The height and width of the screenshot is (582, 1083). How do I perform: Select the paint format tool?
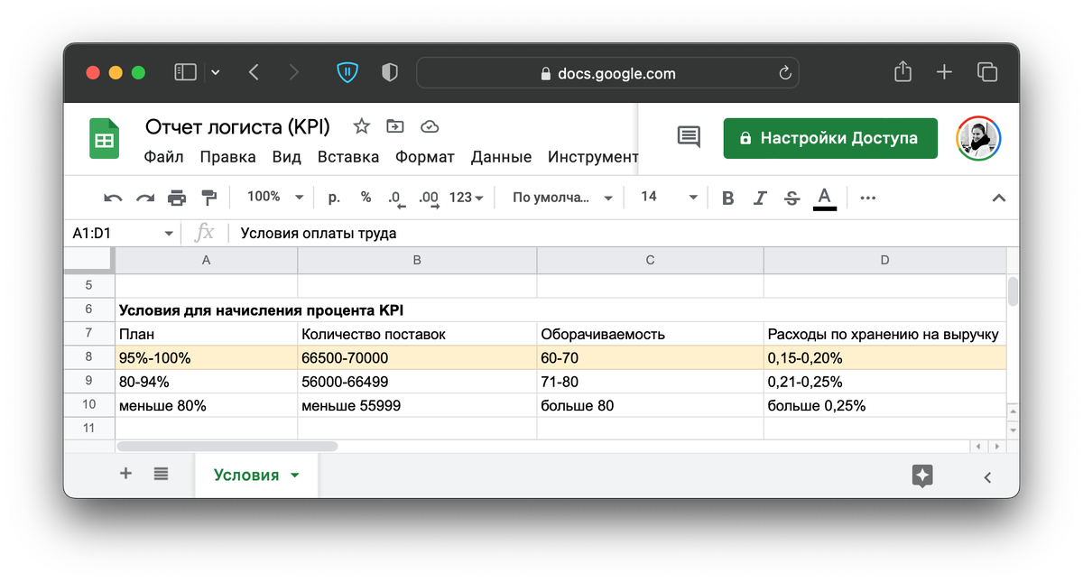(x=208, y=197)
